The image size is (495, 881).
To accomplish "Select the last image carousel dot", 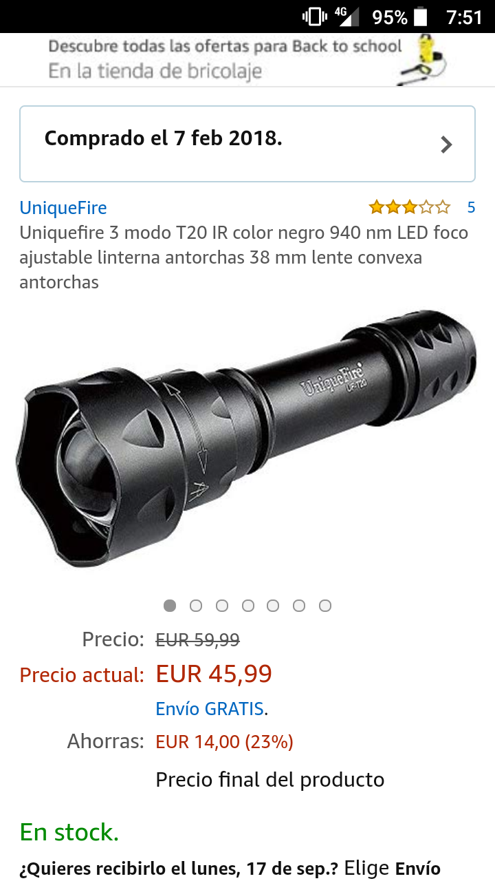I will 325,606.
